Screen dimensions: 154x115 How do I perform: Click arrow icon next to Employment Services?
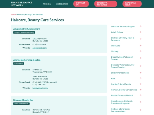click(x=141, y=73)
